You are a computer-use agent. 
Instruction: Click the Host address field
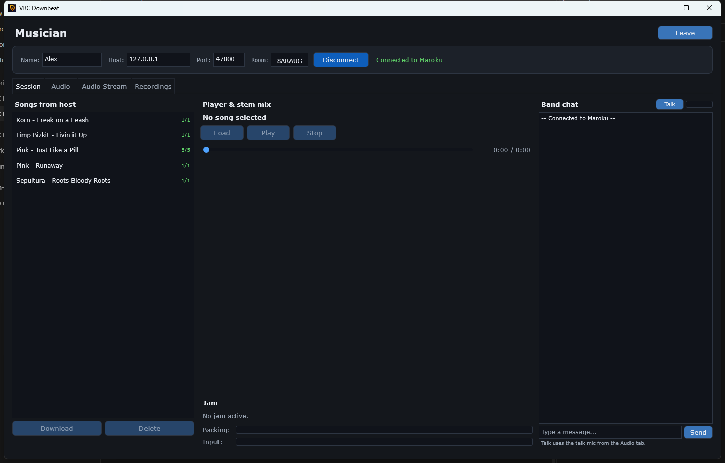[x=159, y=60]
